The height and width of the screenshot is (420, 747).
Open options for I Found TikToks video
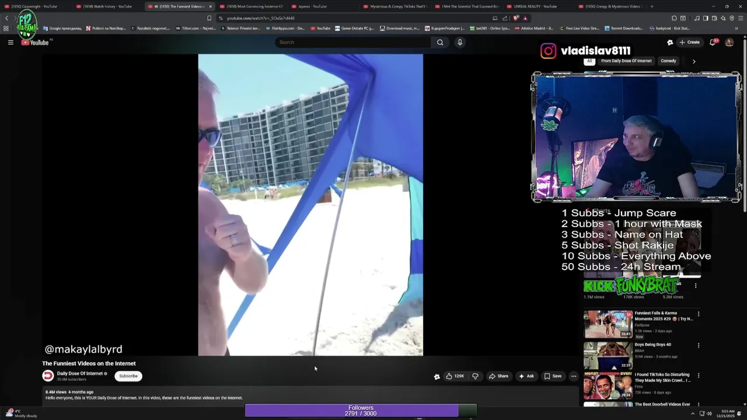coord(698,376)
